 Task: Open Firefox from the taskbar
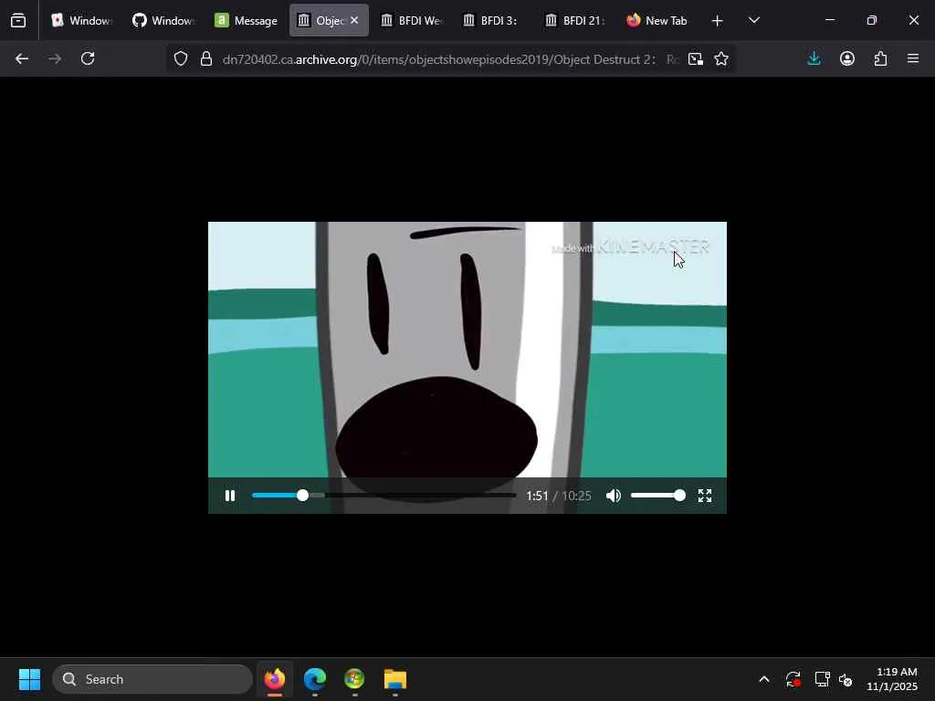[x=275, y=679]
